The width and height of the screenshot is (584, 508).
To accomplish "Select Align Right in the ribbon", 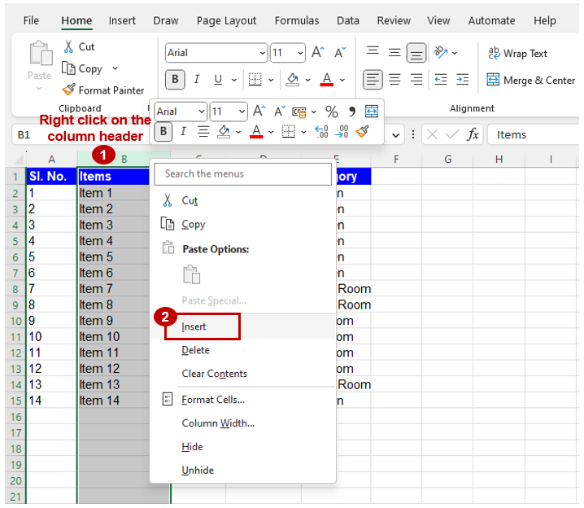I will coord(416,80).
